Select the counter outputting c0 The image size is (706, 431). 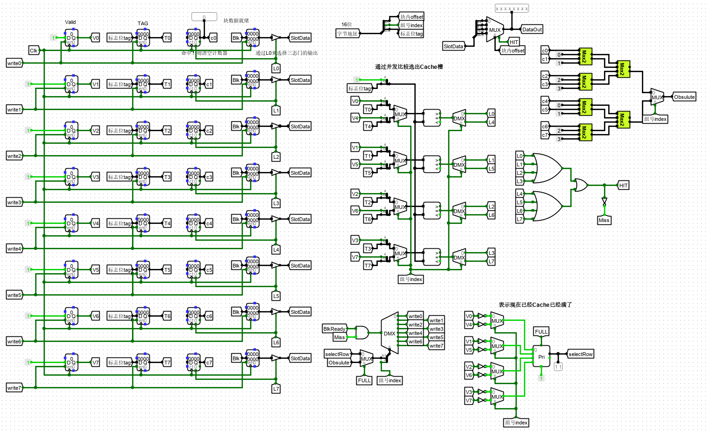[193, 38]
